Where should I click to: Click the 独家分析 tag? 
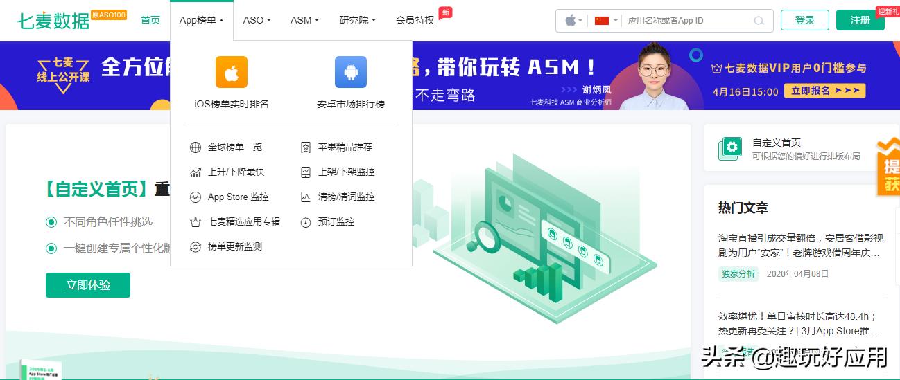[738, 273]
